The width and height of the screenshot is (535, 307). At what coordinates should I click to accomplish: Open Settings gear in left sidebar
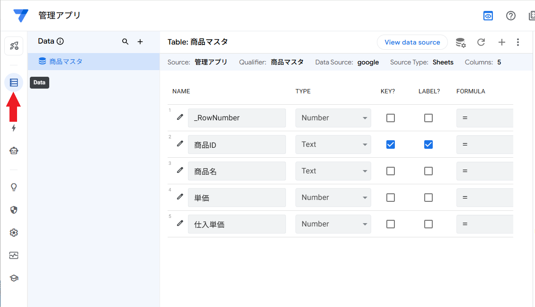[x=14, y=233]
